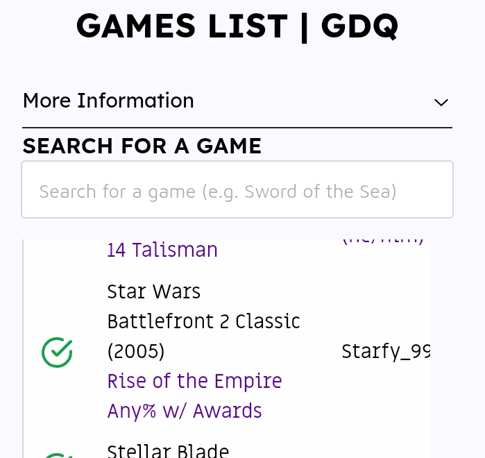485x458 pixels.
Task: Click the GDQ text in the page title
Action: 359,26
